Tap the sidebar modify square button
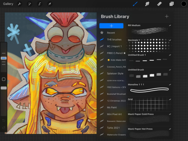Viewport: 188px width, 141px height. coord(4,79)
